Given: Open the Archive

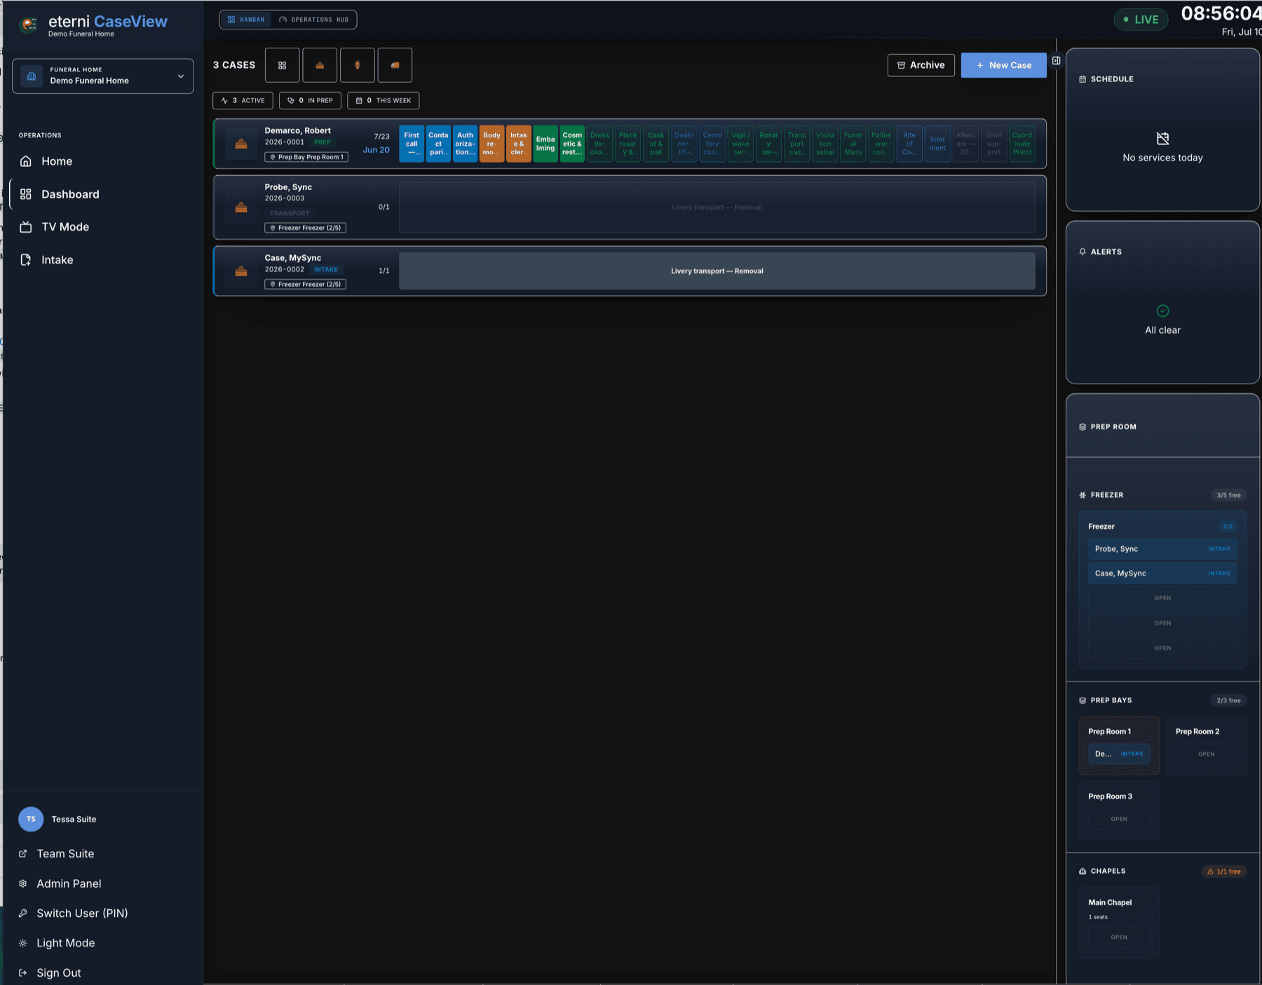Looking at the screenshot, I should tap(921, 65).
